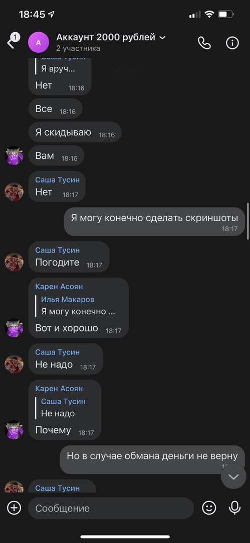Image resolution: width=250 pixels, height=543 pixels.
Task: Tap the quoted Илья Макаров reply preview
Action: pyautogui.click(x=78, y=306)
